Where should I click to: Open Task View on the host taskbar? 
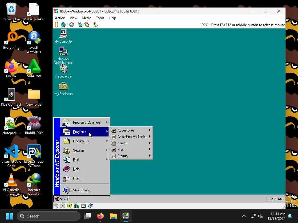click(x=88, y=216)
